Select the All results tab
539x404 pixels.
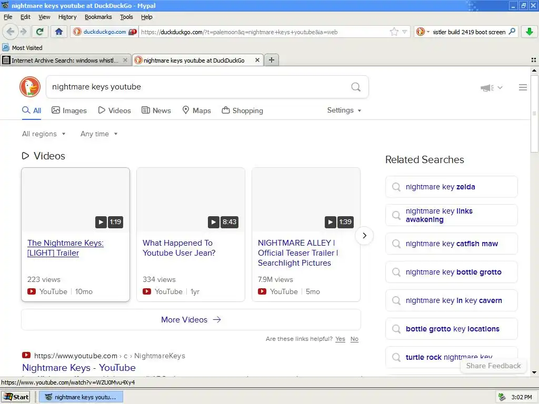[32, 110]
